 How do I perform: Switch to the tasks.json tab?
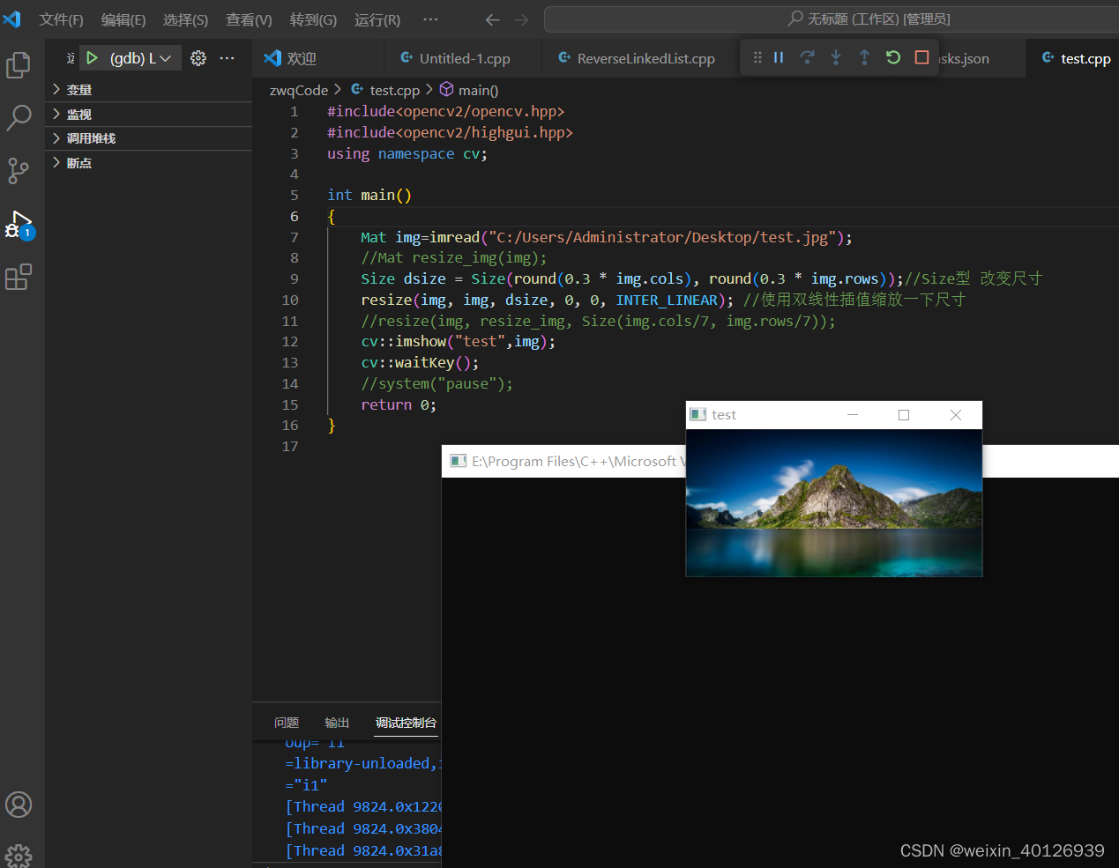pos(963,58)
